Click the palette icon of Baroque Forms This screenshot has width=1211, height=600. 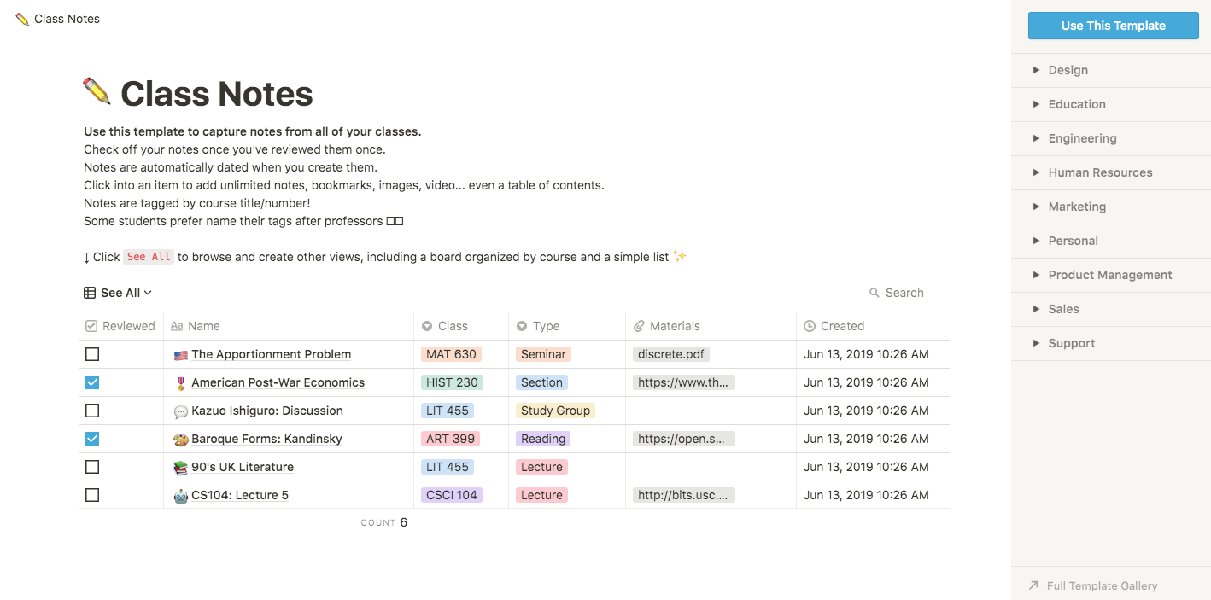tap(180, 440)
